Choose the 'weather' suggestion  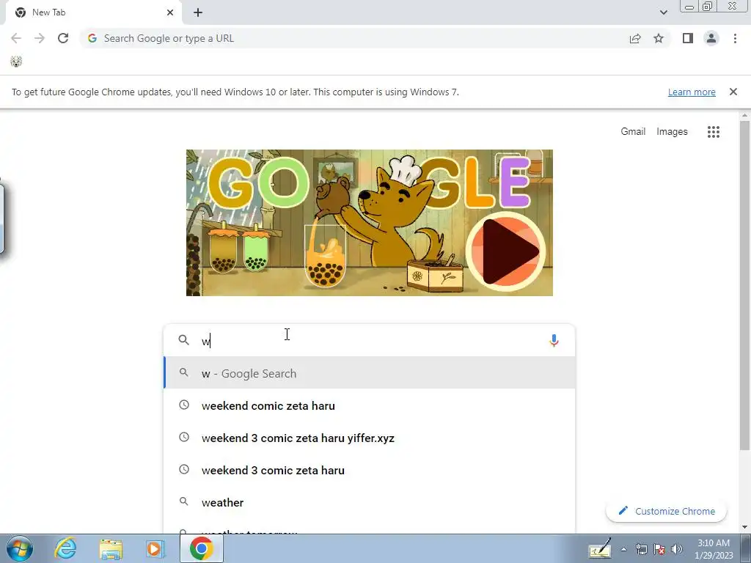click(x=370, y=502)
